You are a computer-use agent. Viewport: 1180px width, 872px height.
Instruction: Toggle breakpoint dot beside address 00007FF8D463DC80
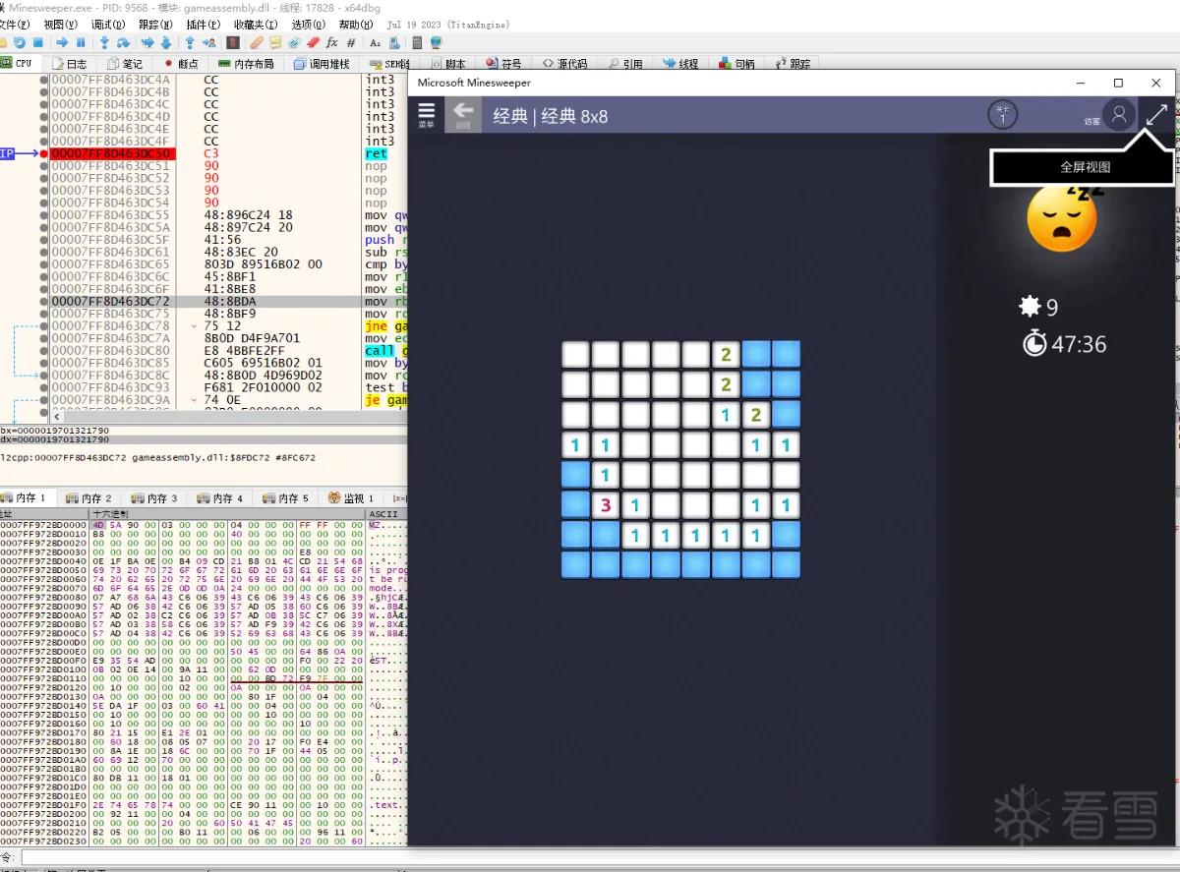43,350
